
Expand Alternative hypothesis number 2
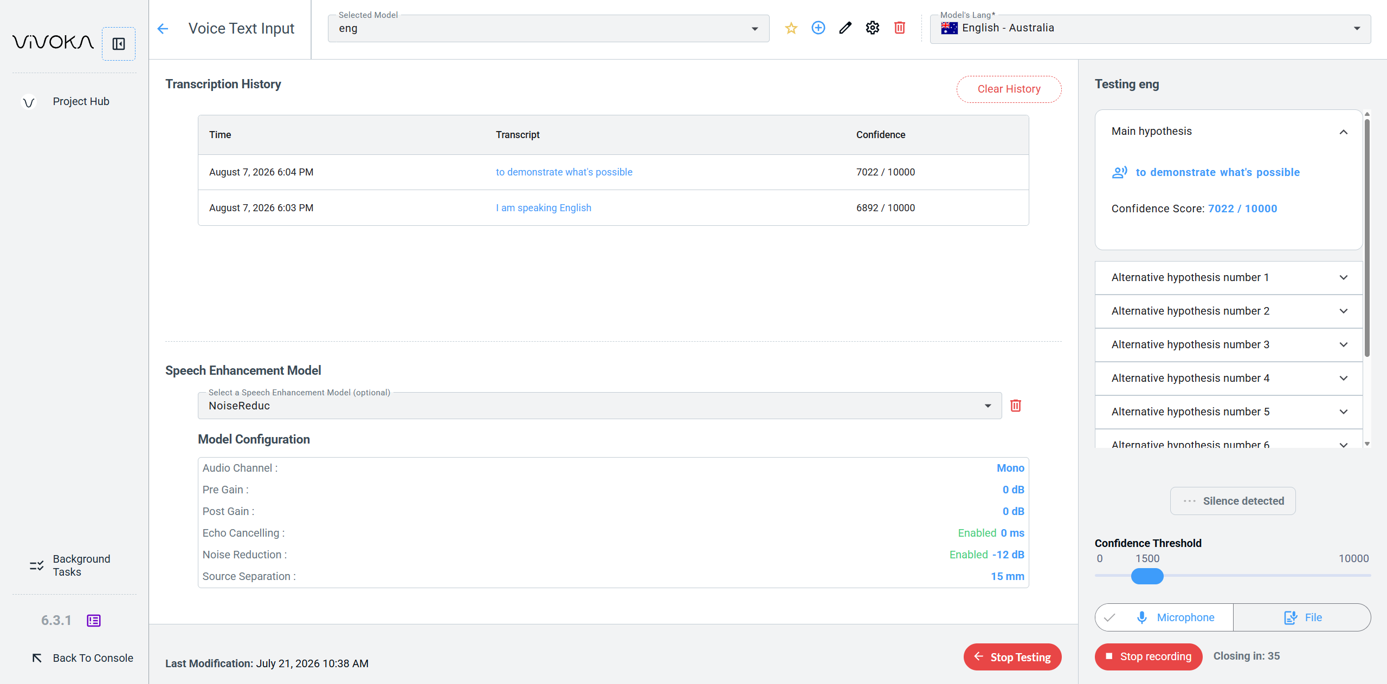(1228, 311)
